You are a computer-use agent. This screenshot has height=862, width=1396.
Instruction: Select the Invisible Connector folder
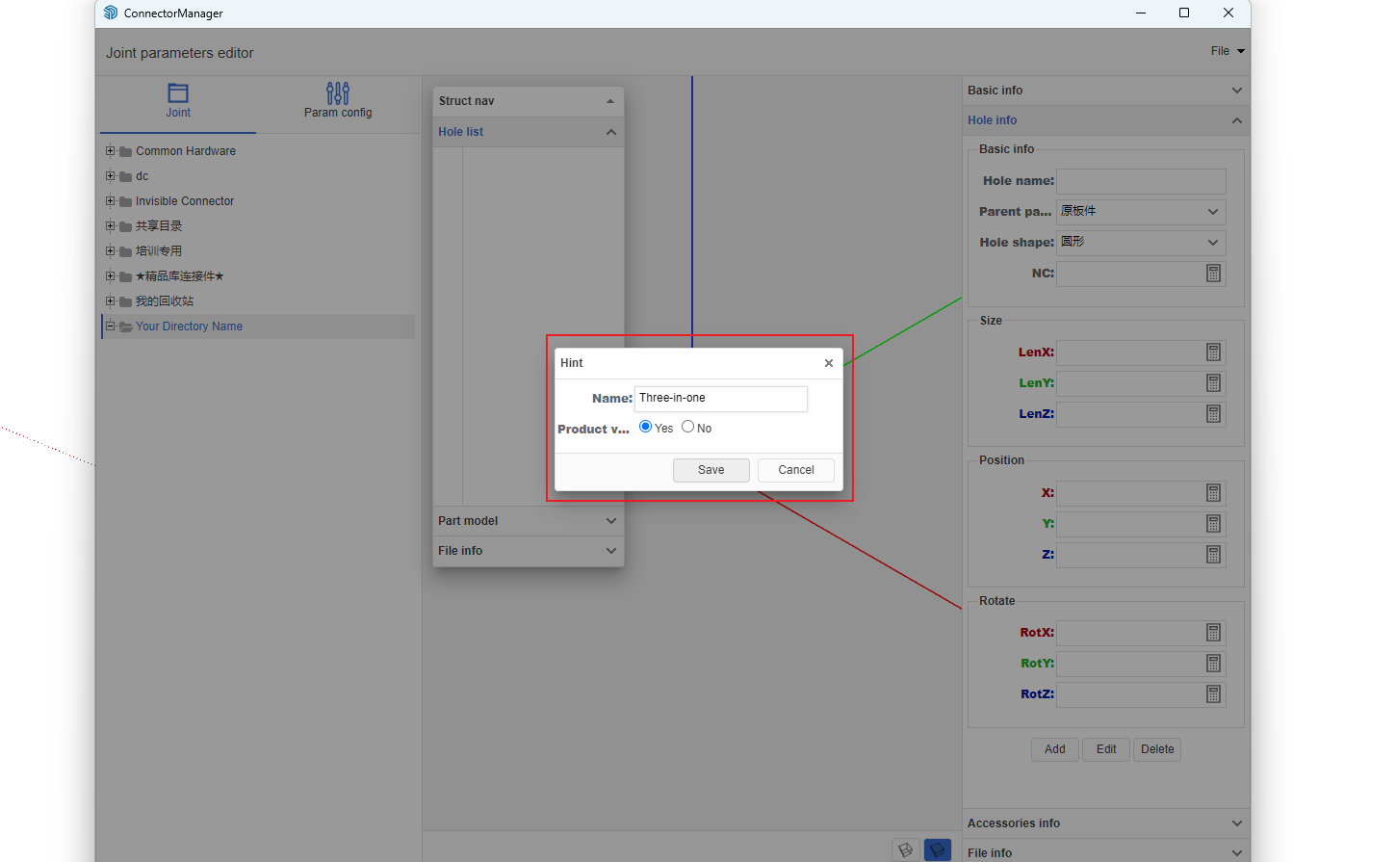click(x=184, y=201)
